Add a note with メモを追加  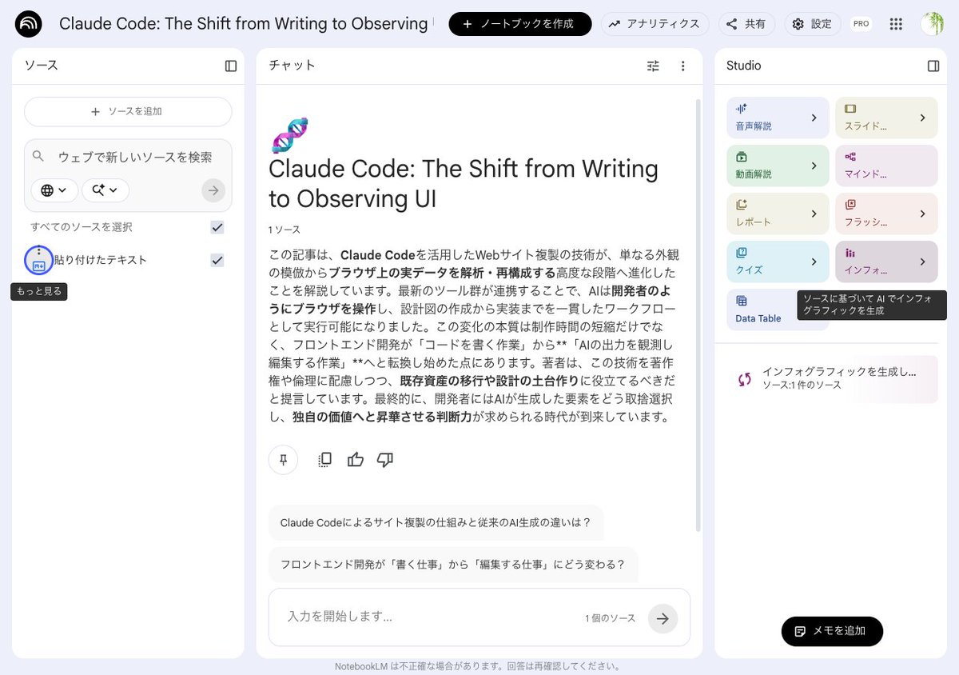click(x=832, y=631)
